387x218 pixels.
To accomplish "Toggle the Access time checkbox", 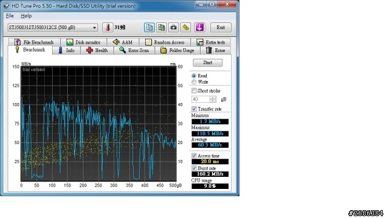I will coord(194,156).
